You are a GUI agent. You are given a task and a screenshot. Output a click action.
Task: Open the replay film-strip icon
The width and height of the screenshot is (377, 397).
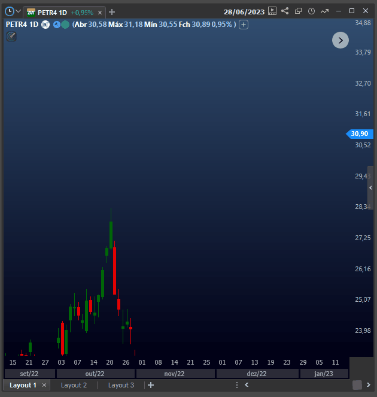(x=272, y=11)
